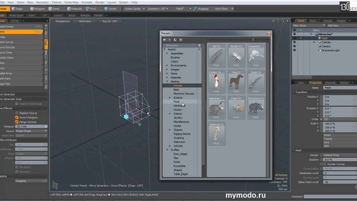Open the Geometry menu
Image resolution: width=357 pixels, height=201 pixels.
tap(42, 2)
